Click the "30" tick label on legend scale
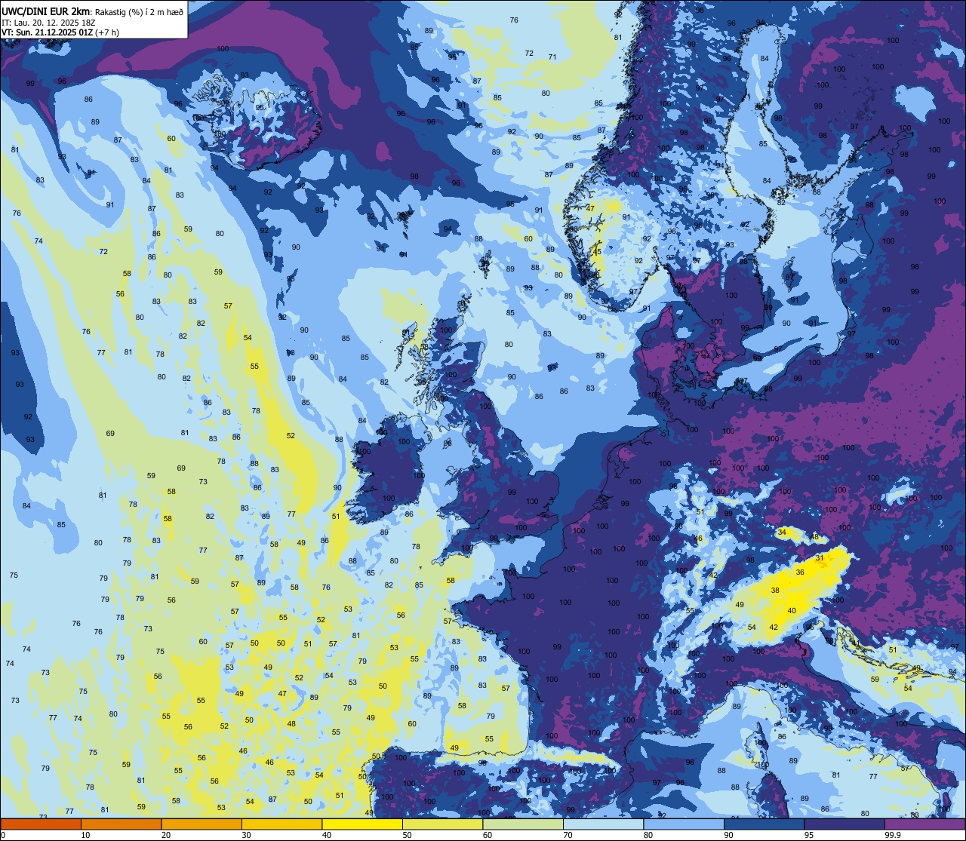 (246, 835)
